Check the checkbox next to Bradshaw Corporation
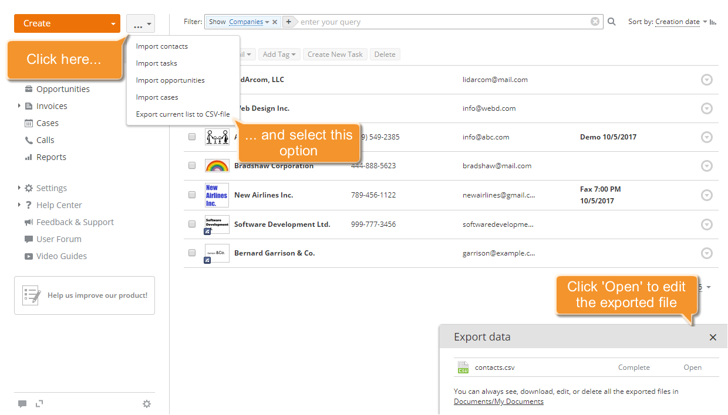728x415 pixels. click(x=192, y=165)
